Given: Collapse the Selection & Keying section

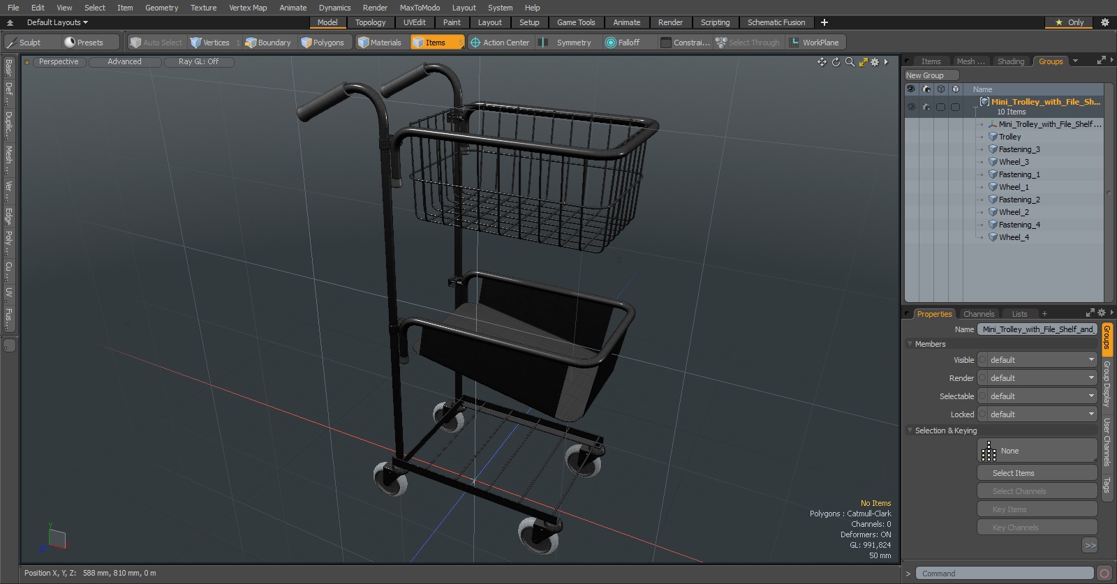Looking at the screenshot, I should 910,430.
